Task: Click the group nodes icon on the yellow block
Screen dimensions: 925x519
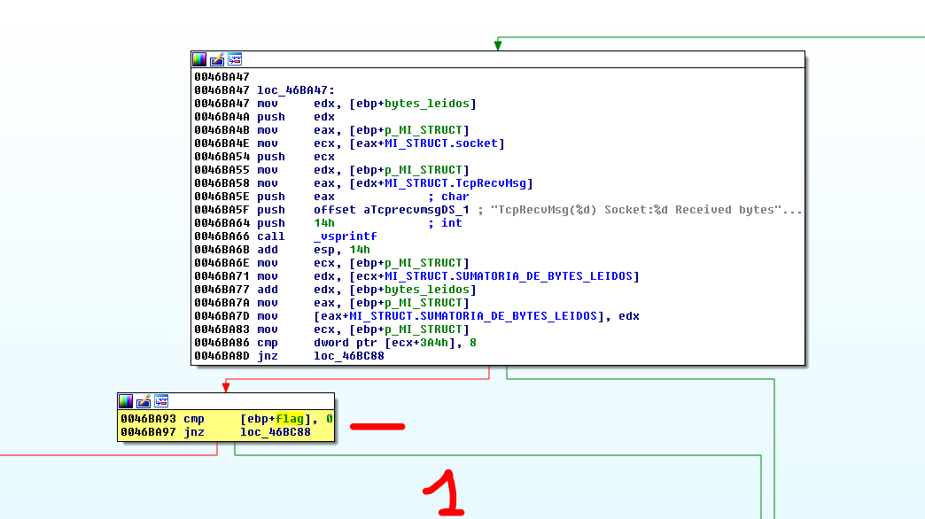Action: point(161,401)
